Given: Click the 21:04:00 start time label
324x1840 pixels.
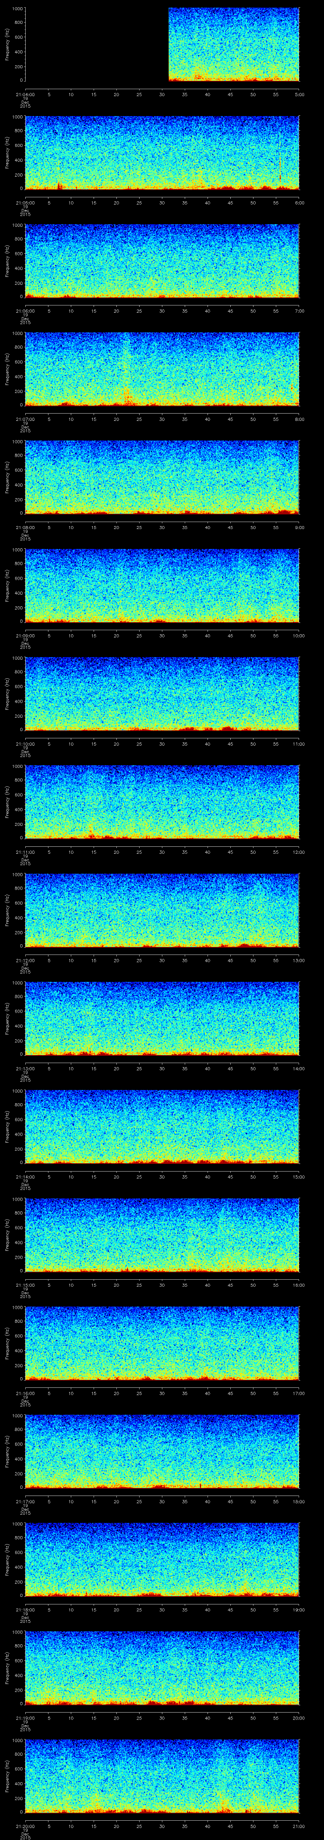Looking at the screenshot, I should (25, 94).
